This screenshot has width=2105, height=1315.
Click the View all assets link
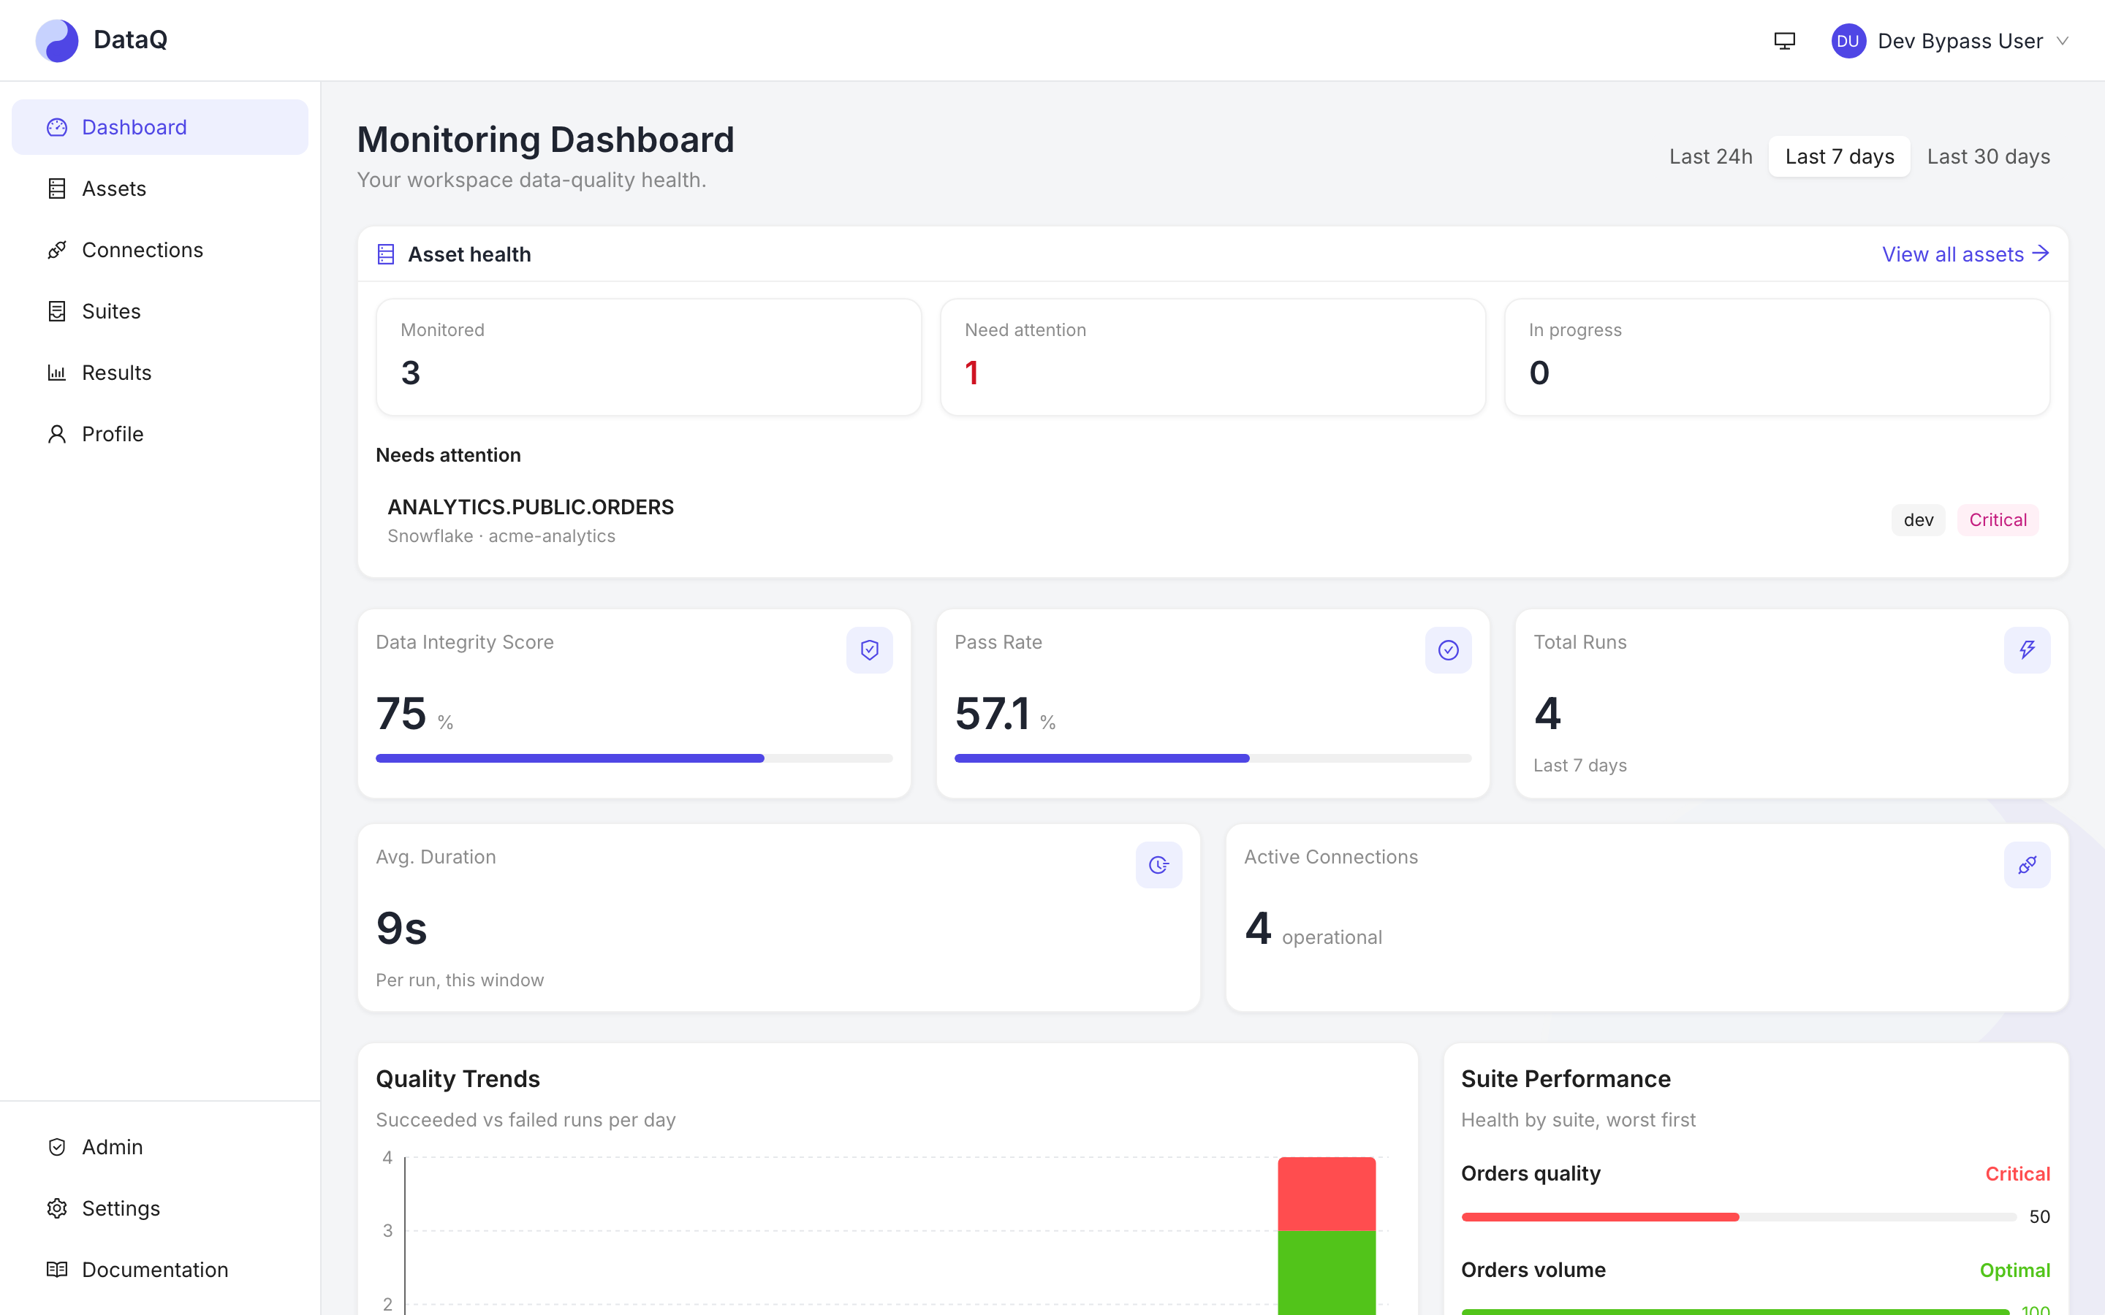[x=1966, y=254]
